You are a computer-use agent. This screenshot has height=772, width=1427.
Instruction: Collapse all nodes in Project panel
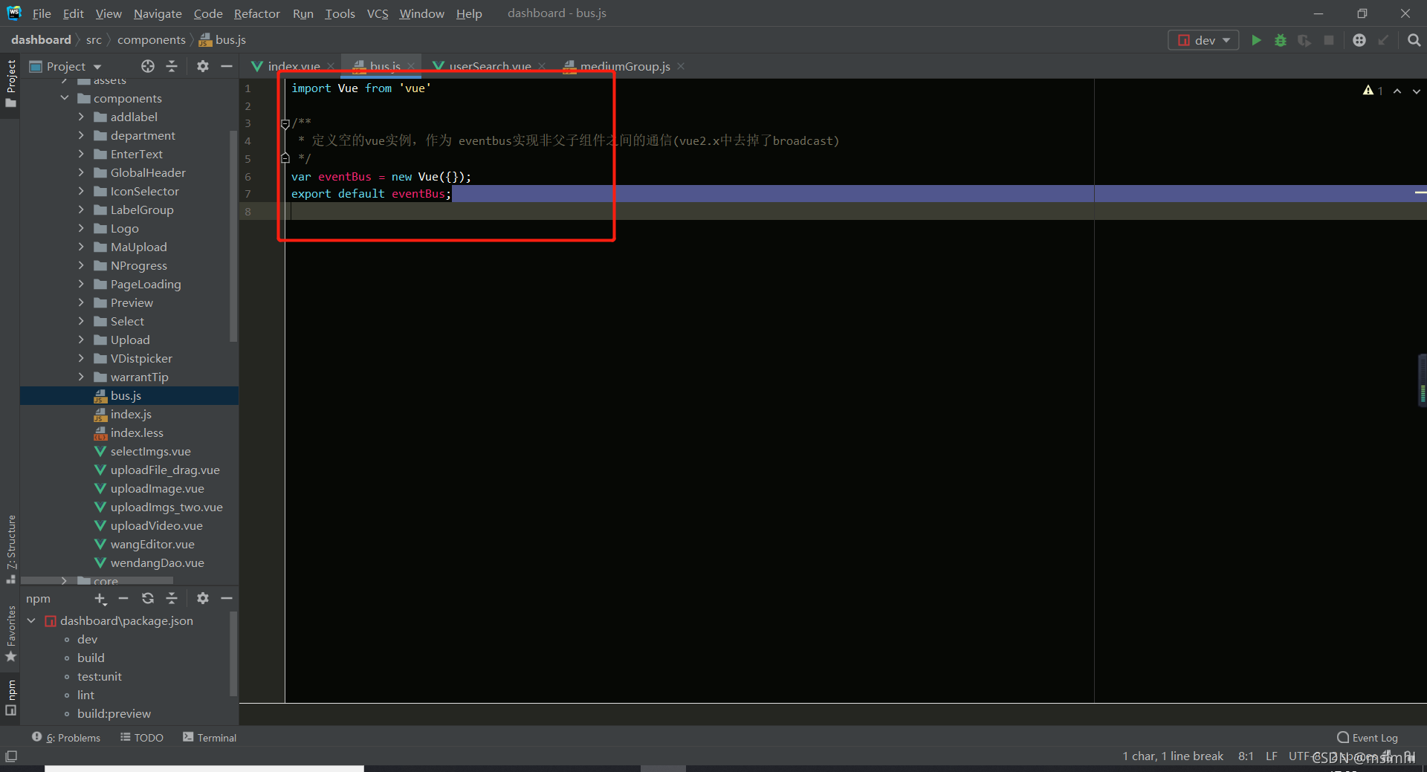172,66
